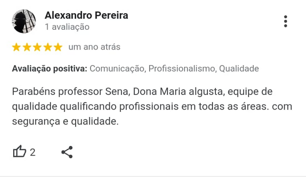Click the first line beginning 'Parabéns professor Sena'

[x=142, y=92]
